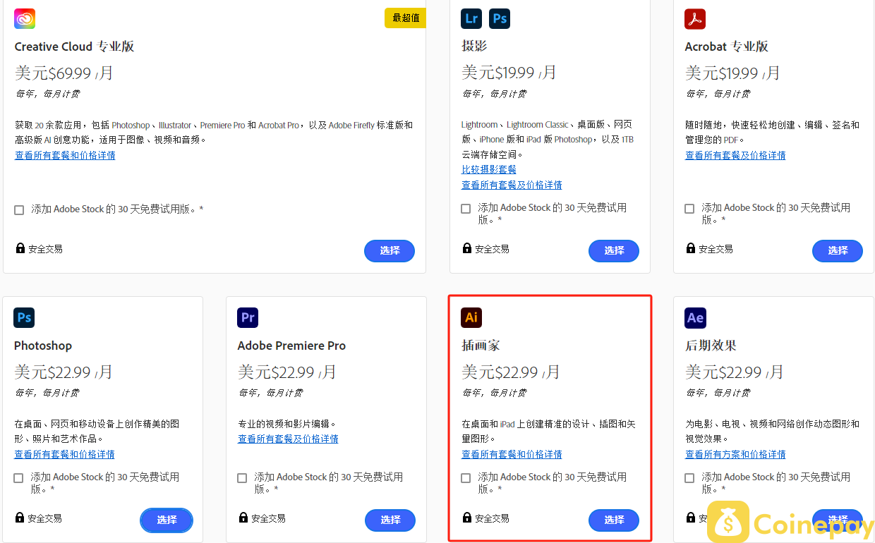Click the Creative Cloud rainbow app icon
The width and height of the screenshot is (875, 543).
pyautogui.click(x=25, y=19)
